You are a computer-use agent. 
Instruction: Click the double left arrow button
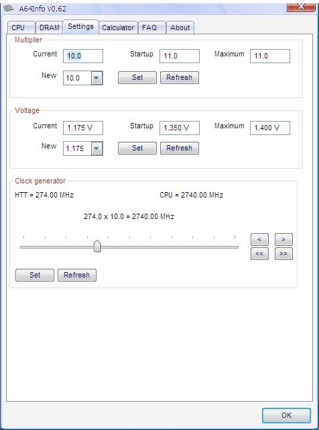pyautogui.click(x=259, y=254)
